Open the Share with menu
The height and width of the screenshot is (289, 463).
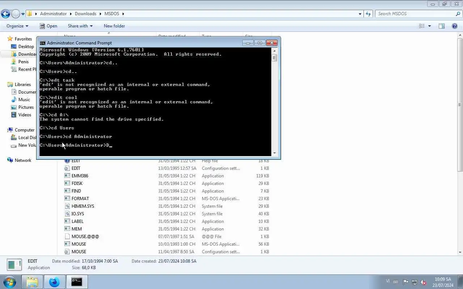pos(80,26)
